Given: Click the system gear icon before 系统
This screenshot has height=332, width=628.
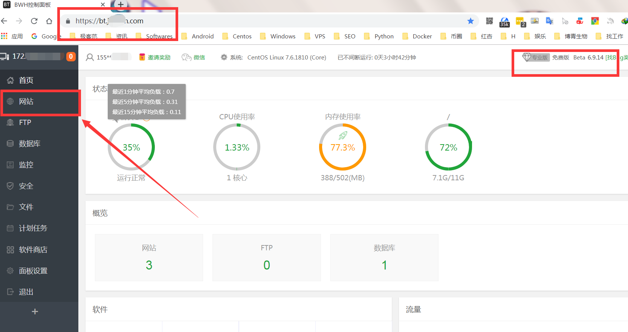Looking at the screenshot, I should tap(224, 57).
